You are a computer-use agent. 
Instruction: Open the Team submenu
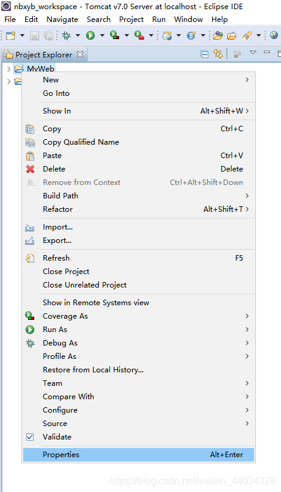point(139,383)
